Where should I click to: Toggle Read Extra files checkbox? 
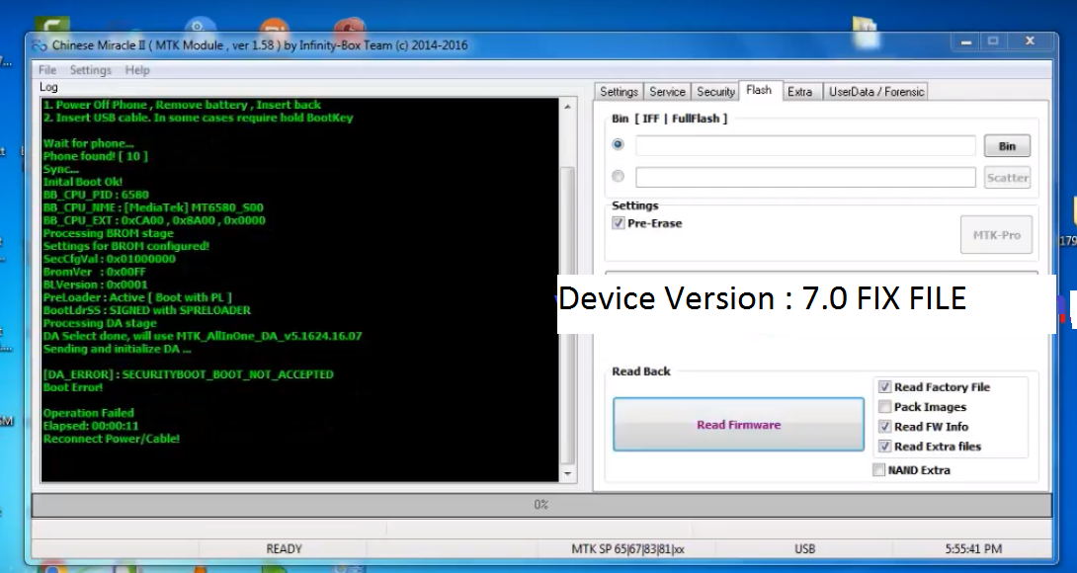[884, 447]
